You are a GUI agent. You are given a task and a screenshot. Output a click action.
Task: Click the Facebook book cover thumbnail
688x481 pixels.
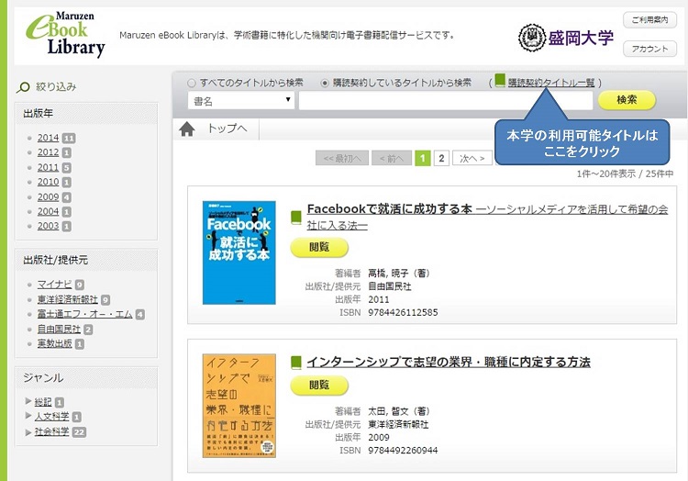[x=239, y=252]
